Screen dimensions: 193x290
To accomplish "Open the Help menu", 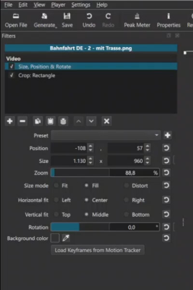I will [102, 5].
